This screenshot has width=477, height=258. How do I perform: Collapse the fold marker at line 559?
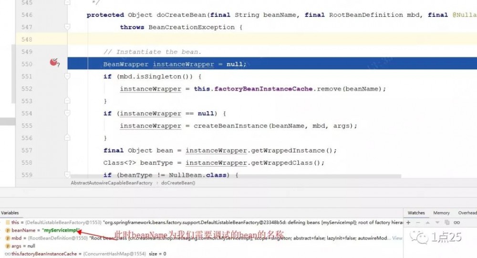[x=67, y=174]
